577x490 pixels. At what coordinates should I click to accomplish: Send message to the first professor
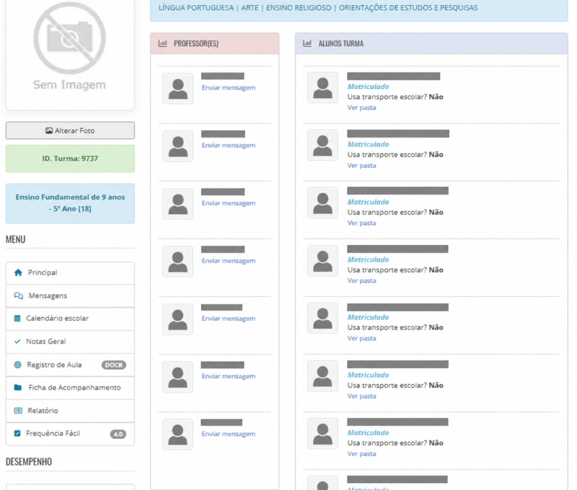(x=229, y=87)
